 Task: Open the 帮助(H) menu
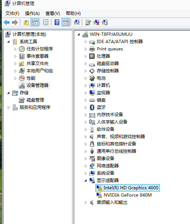[73, 14]
